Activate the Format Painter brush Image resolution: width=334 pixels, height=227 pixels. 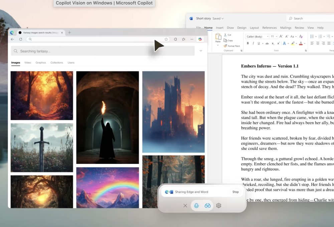pyautogui.click(x=225, y=46)
